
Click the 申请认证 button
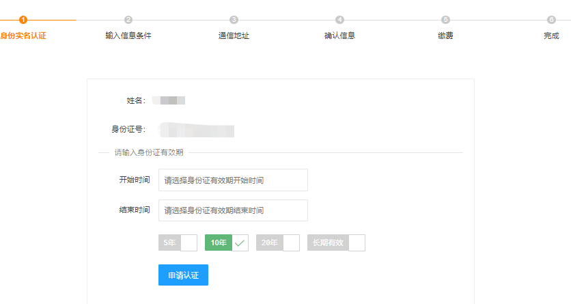coord(183,275)
